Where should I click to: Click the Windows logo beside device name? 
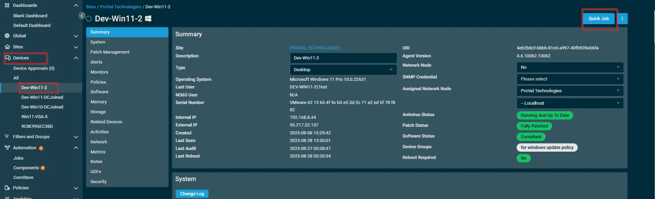[x=148, y=19]
